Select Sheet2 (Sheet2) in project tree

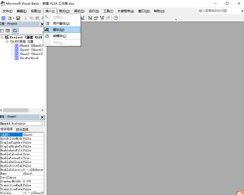(x=31, y=50)
